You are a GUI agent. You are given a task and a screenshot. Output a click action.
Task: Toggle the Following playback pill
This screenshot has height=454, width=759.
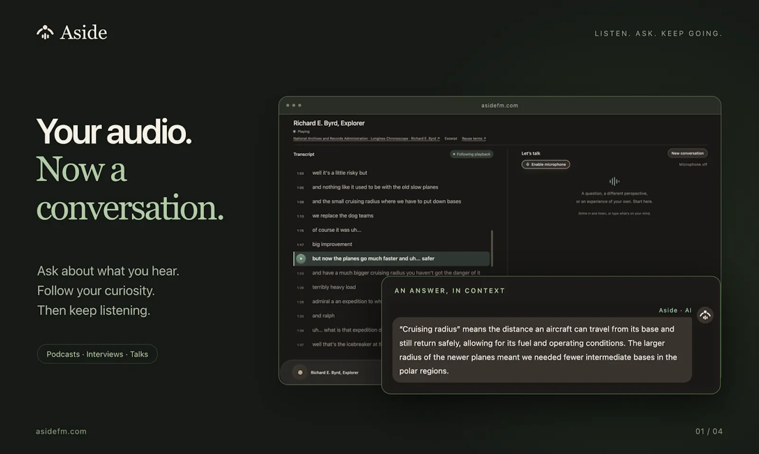pyautogui.click(x=472, y=154)
